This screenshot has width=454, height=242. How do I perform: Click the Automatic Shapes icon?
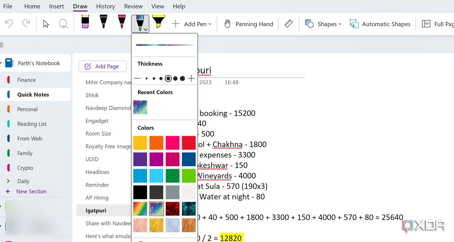coord(354,24)
